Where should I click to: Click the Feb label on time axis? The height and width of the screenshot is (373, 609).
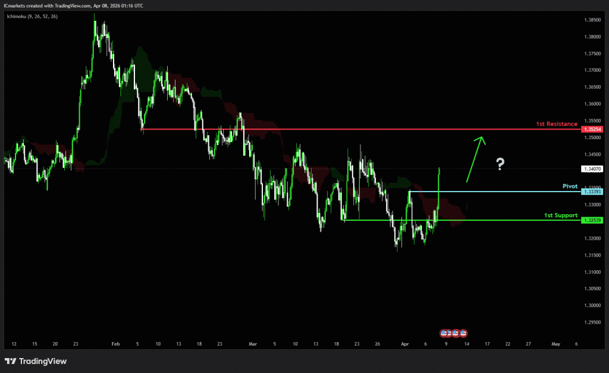point(115,344)
